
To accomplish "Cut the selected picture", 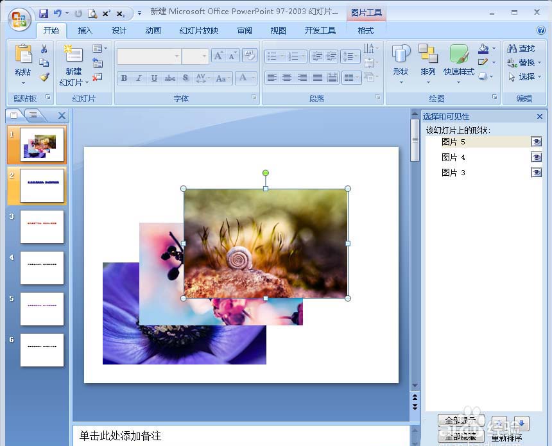I will [44, 49].
